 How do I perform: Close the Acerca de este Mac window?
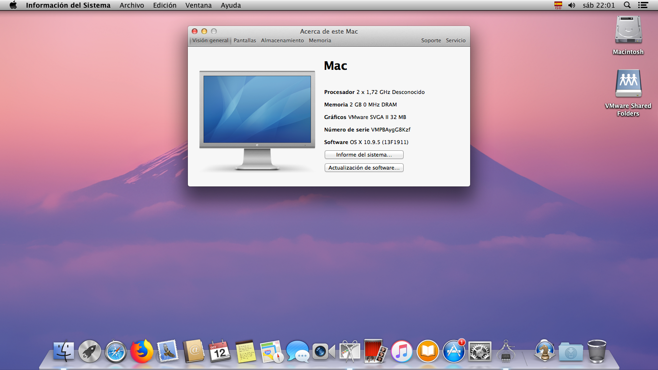(x=195, y=31)
